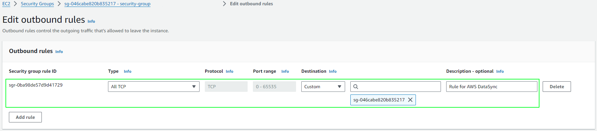Screen dimensions: 597x131
Task: Remove the sg-046cabe820b835217 destination tag
Action: [x=410, y=100]
